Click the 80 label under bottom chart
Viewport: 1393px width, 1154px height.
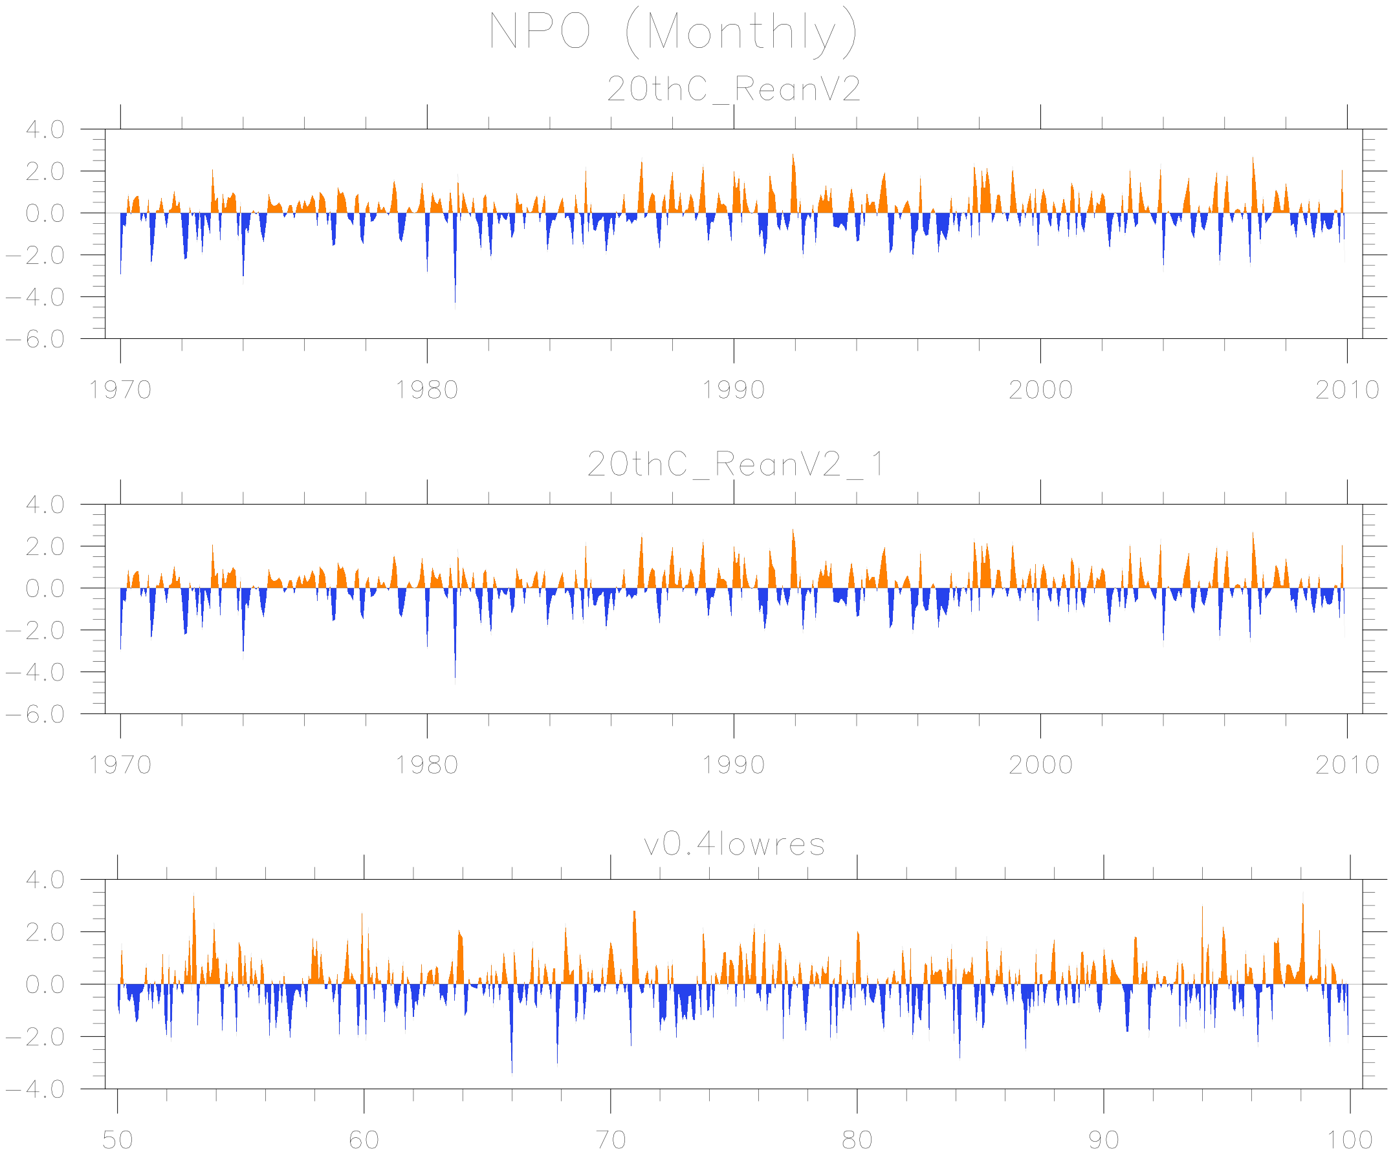click(x=857, y=1140)
